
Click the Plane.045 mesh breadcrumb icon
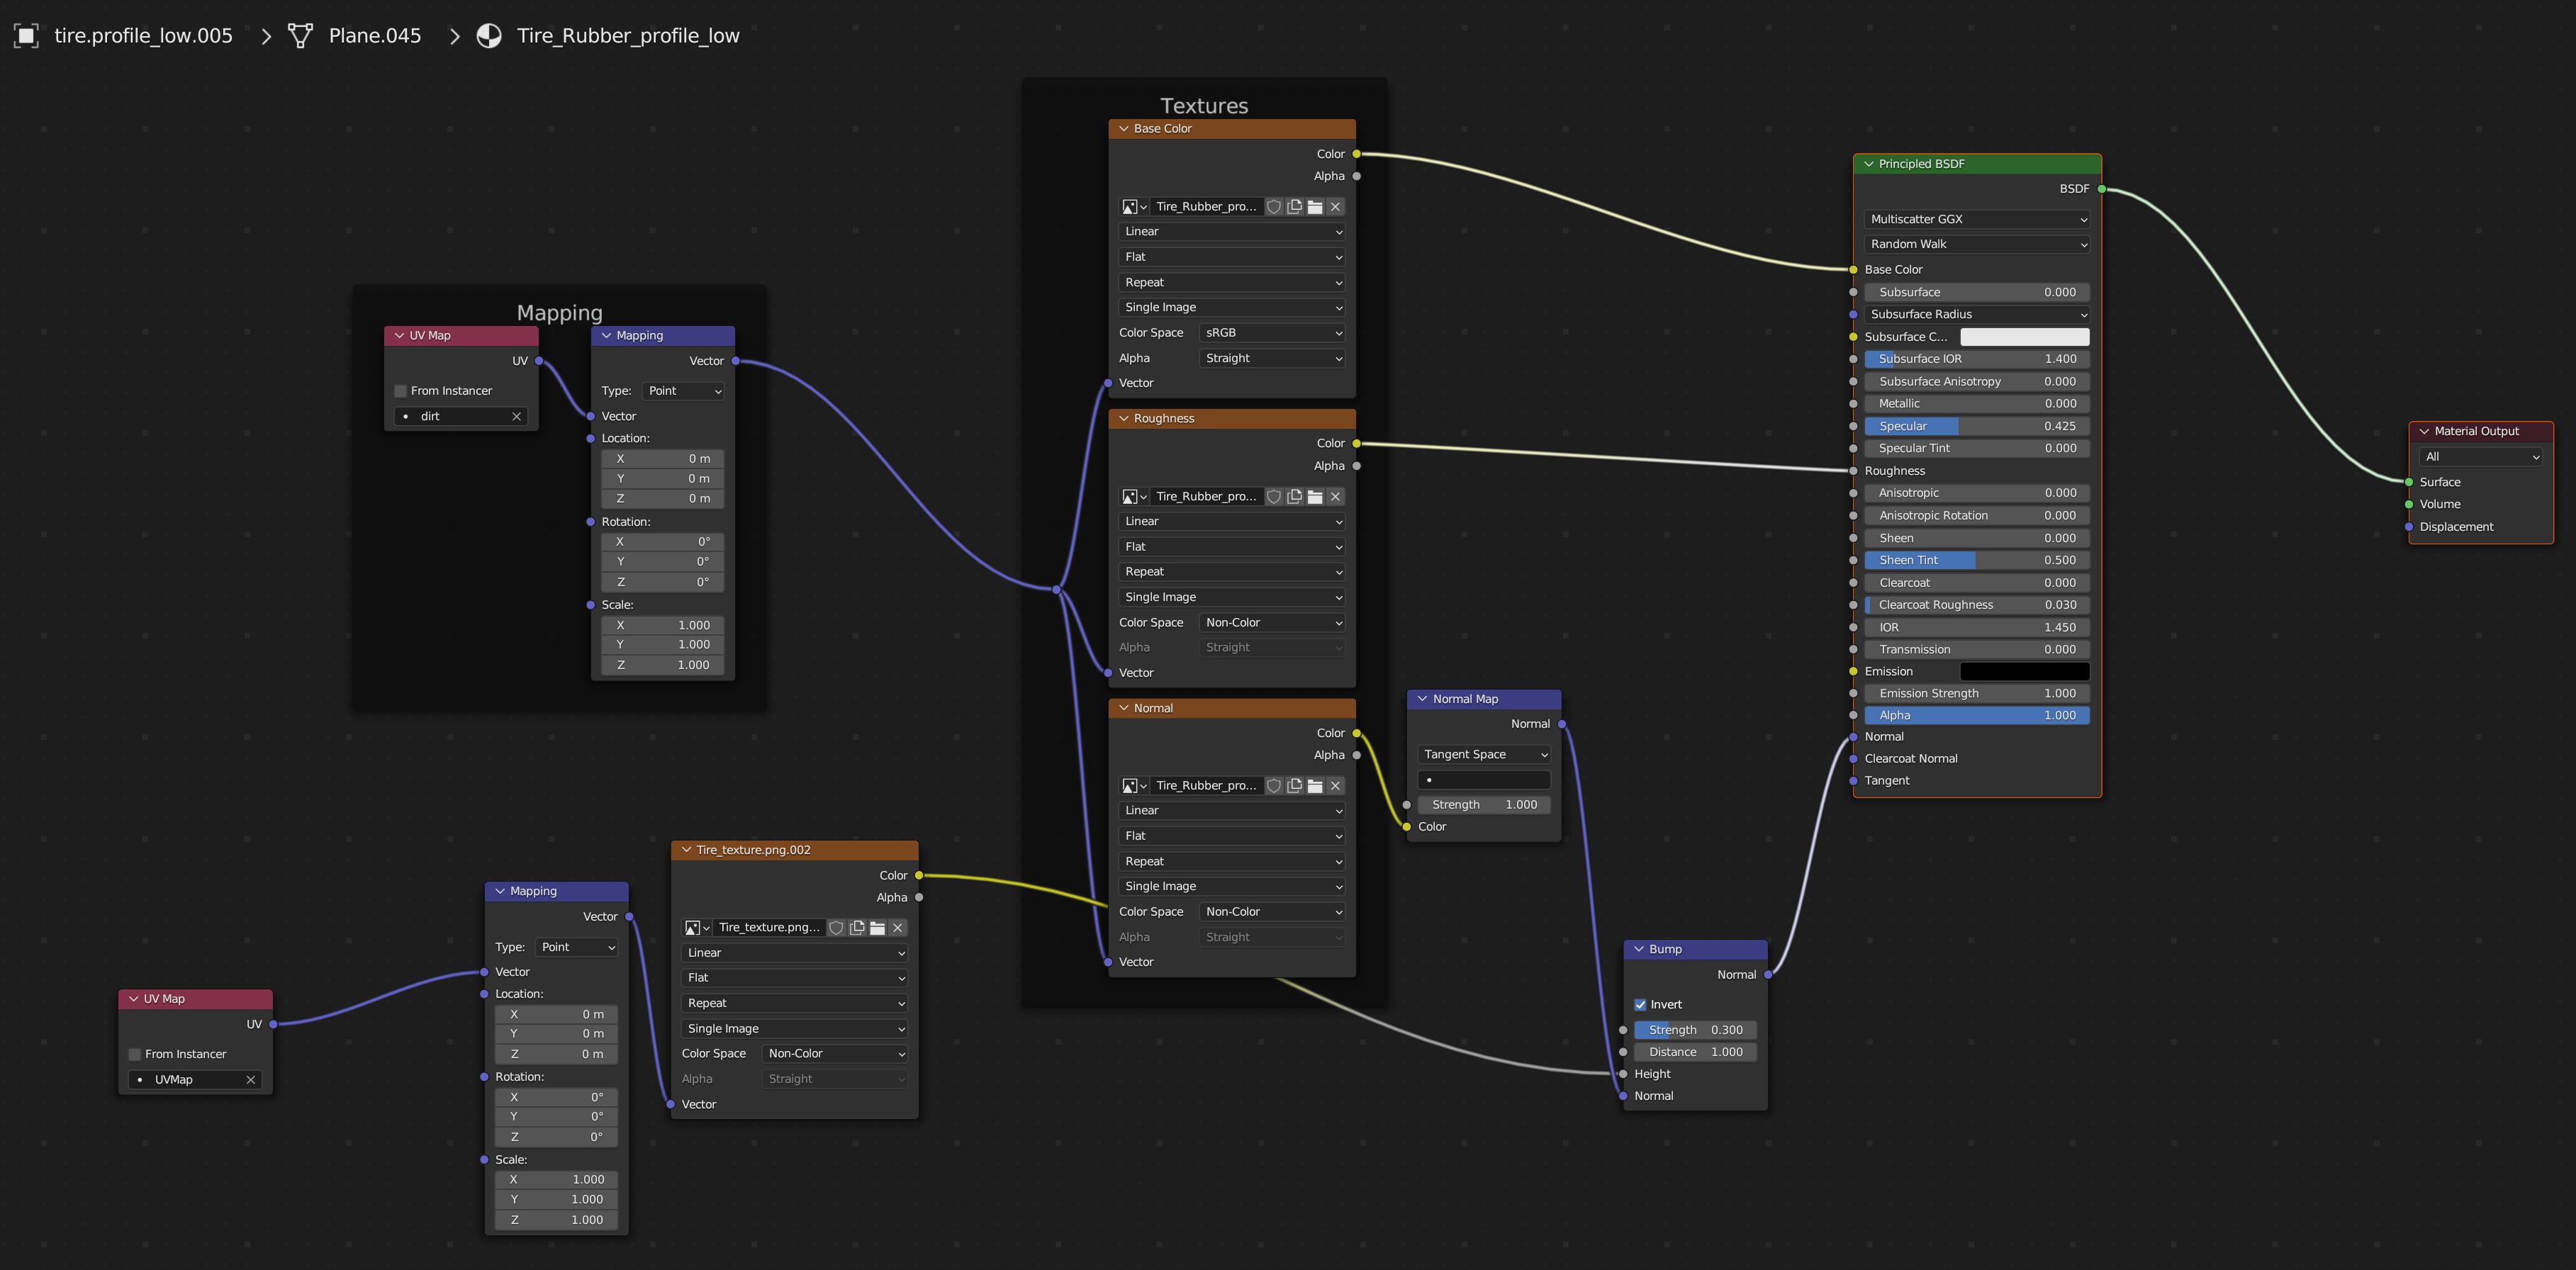tap(300, 36)
